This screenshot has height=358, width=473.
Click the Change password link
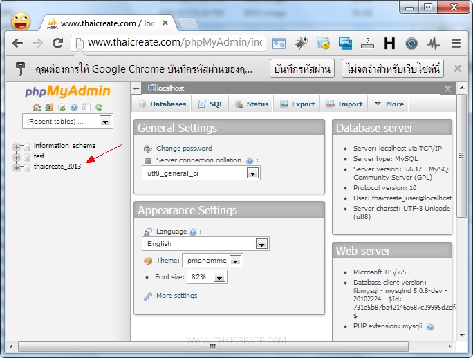pyautogui.click(x=184, y=149)
